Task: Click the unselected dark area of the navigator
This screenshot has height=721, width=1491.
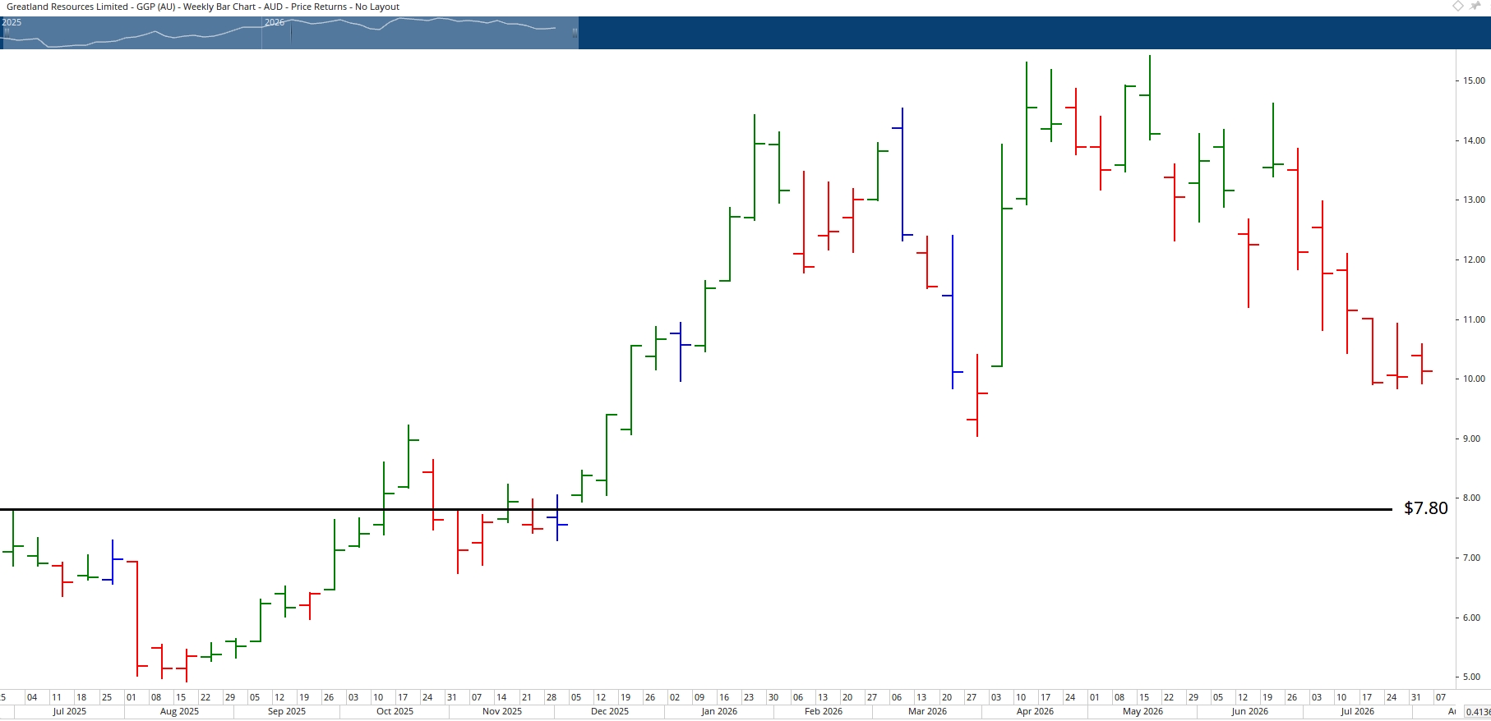Action: [x=1034, y=33]
